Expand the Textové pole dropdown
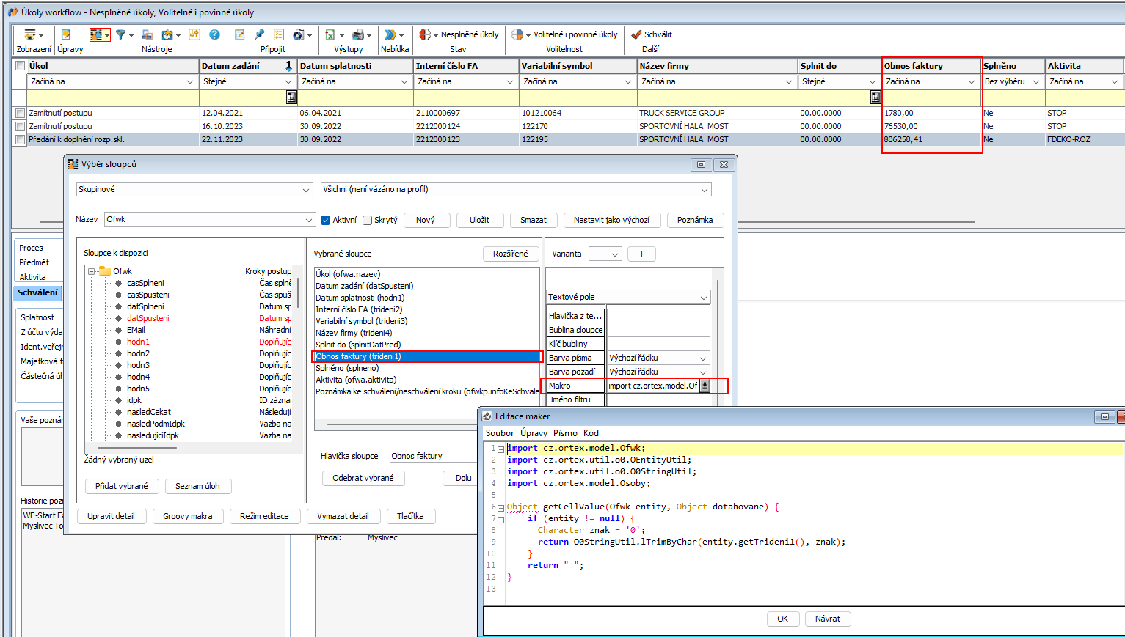This screenshot has height=637, width=1125. (x=628, y=297)
